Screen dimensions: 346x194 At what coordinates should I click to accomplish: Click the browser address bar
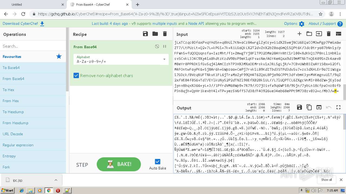click(x=175, y=14)
